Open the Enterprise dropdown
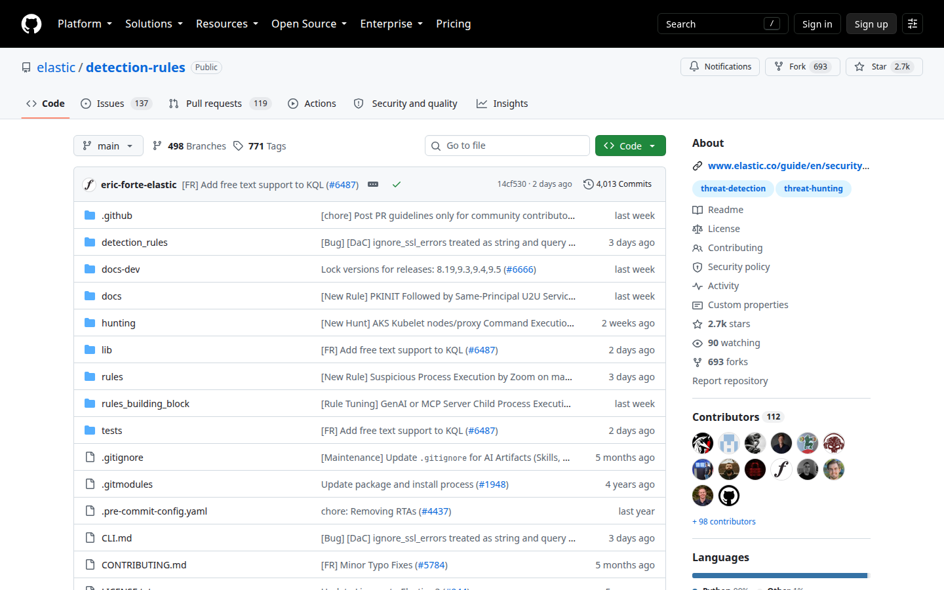944x590 pixels. click(x=391, y=24)
